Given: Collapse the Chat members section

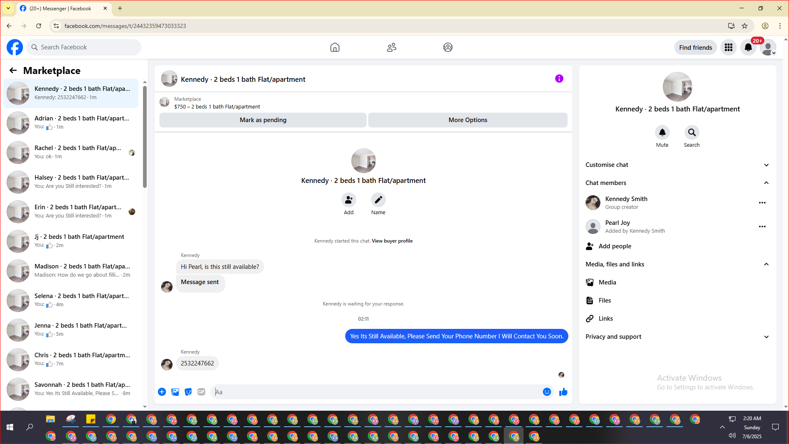Looking at the screenshot, I should 766,183.
